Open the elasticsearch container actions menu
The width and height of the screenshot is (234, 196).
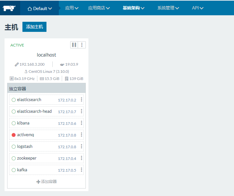[81, 100]
